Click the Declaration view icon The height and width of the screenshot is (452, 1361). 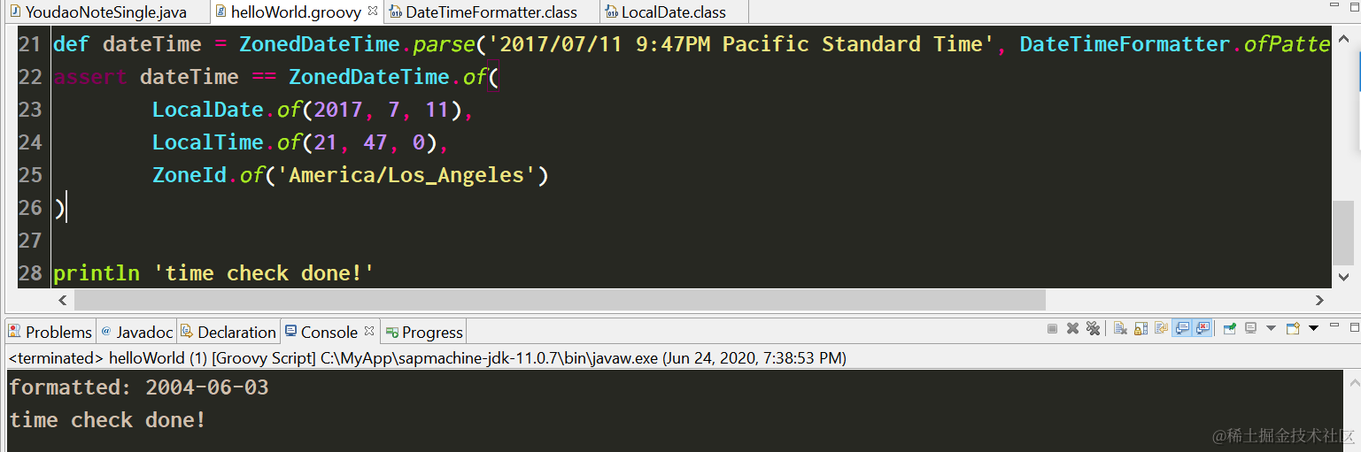[x=187, y=332]
